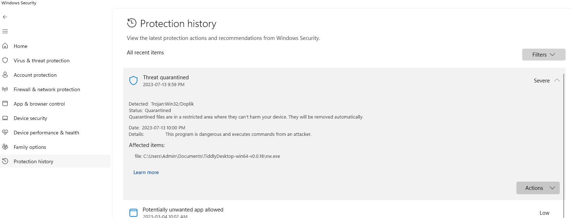The image size is (571, 218).
Task: Click the Firewall & network protection icon
Action: [x=5, y=89]
